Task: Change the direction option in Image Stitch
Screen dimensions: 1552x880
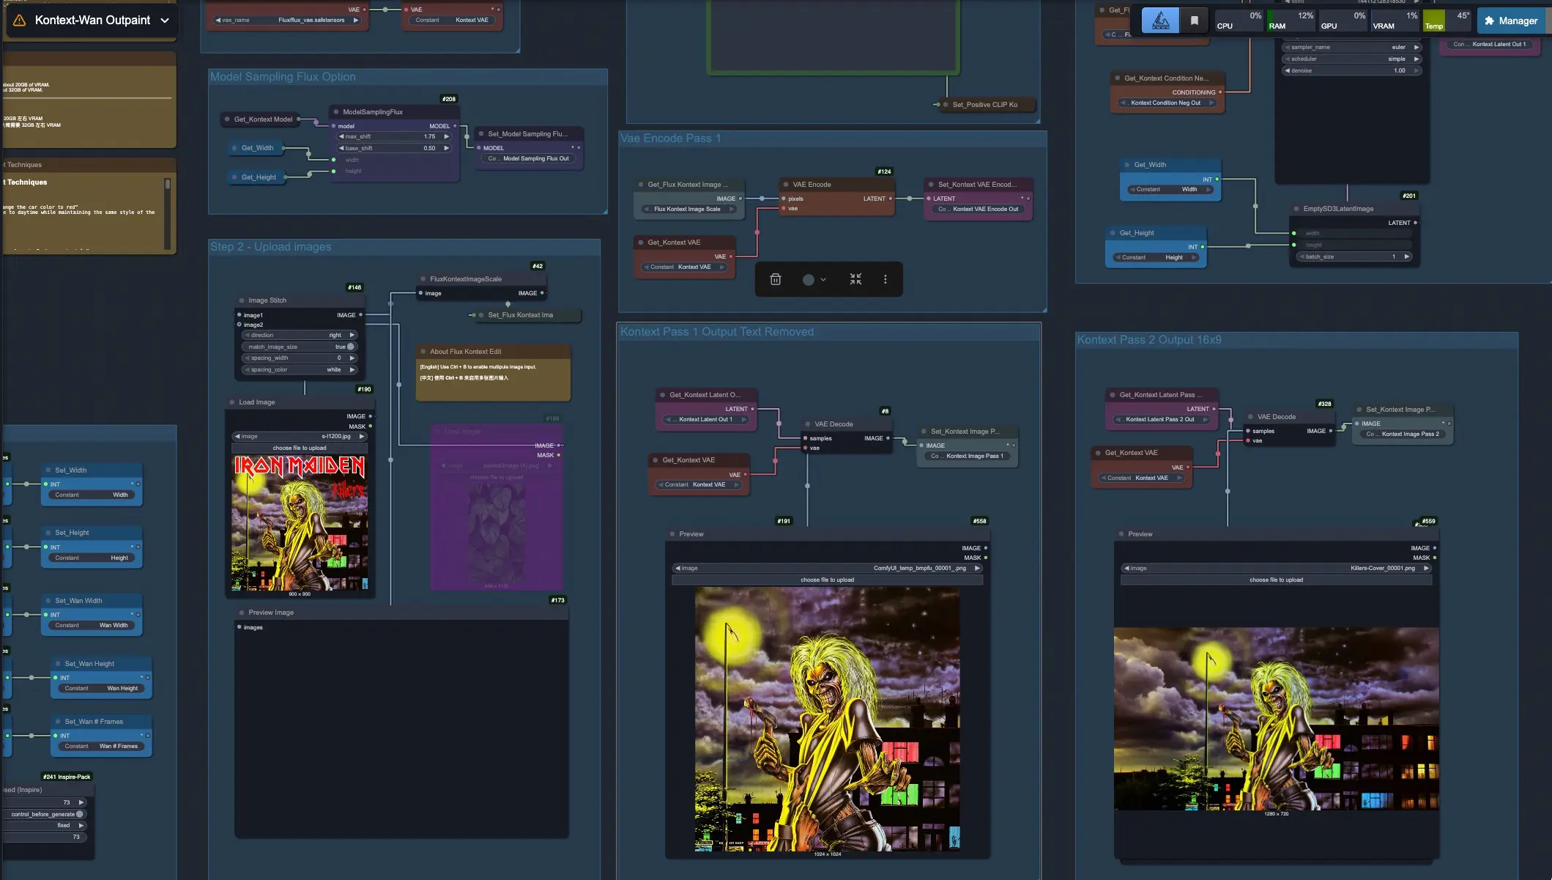Action: [300, 335]
